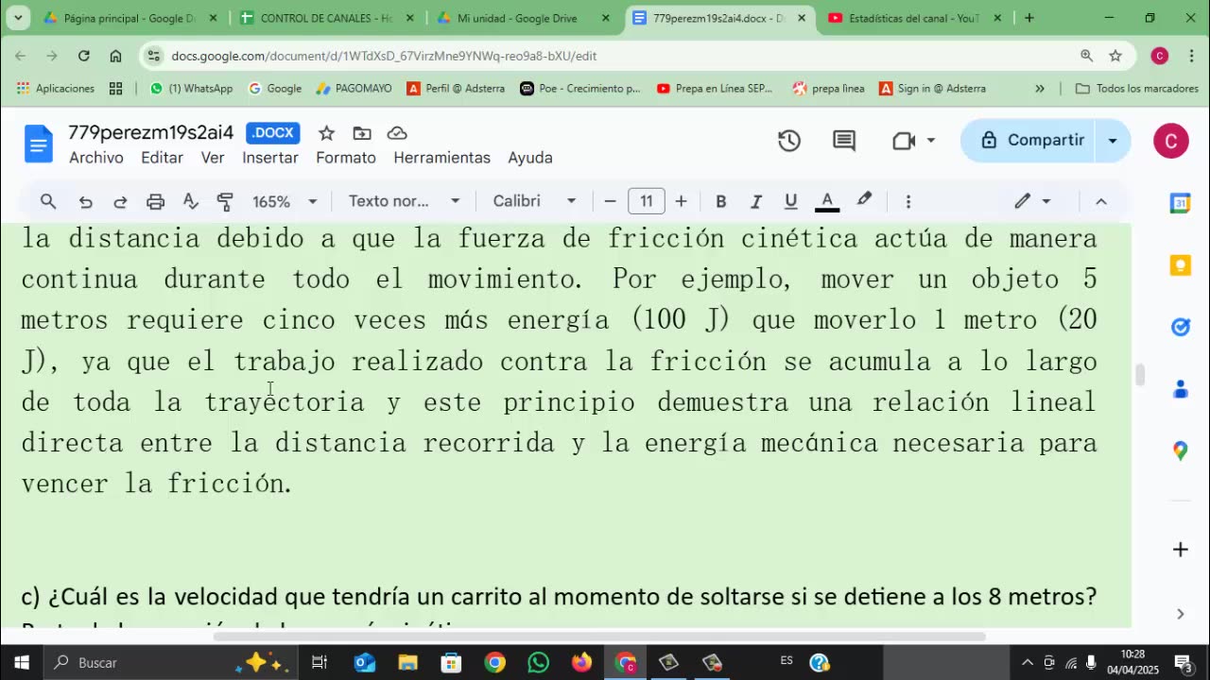Open Todos los marcadores folder
1210x680 pixels.
pos(1137,89)
